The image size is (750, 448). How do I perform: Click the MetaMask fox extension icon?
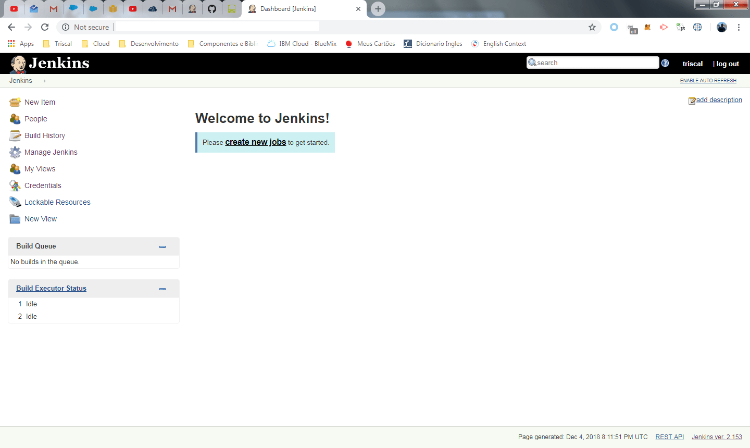coord(647,27)
